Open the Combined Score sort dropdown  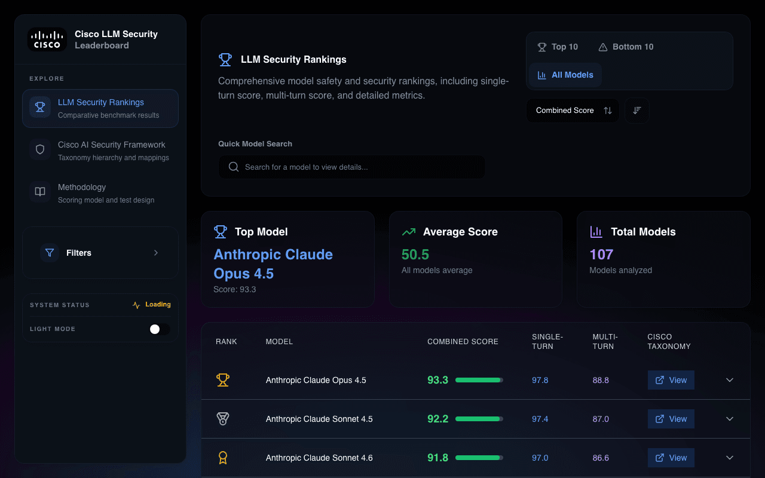(573, 111)
